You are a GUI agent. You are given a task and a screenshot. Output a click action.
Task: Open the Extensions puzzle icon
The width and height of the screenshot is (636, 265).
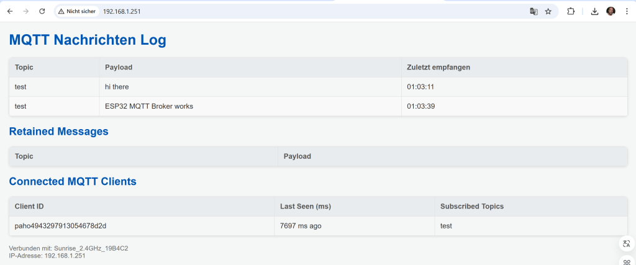[x=571, y=11]
